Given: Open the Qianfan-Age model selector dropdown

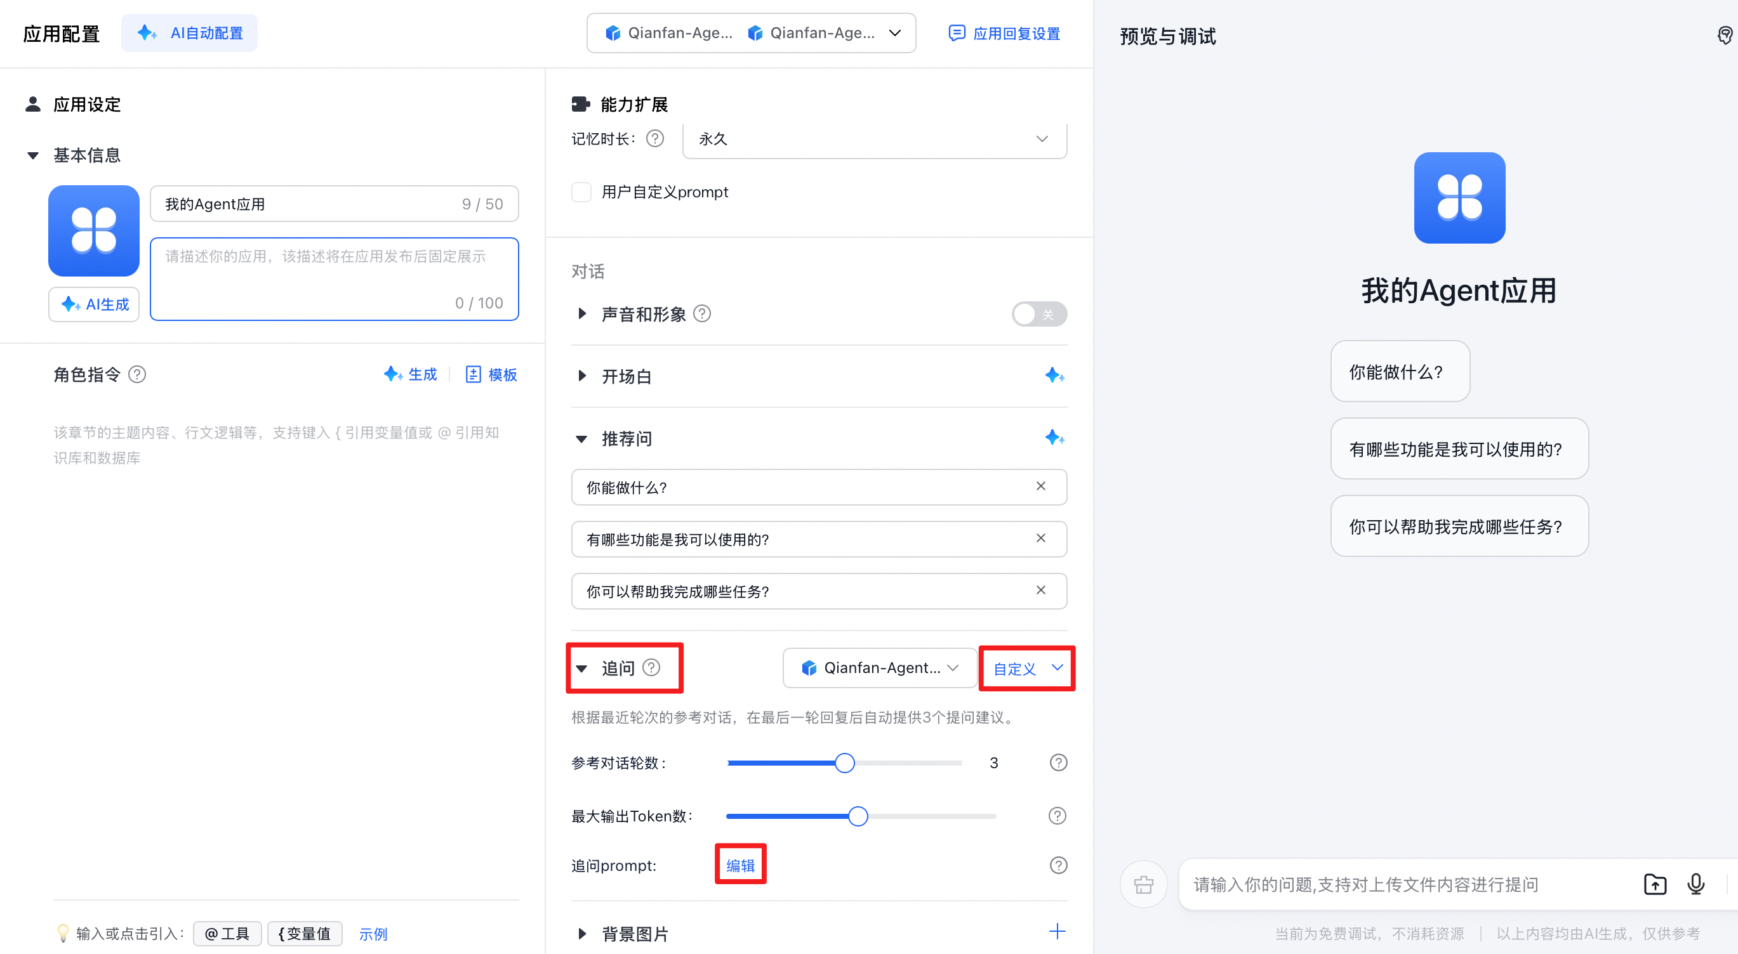Looking at the screenshot, I should point(751,33).
